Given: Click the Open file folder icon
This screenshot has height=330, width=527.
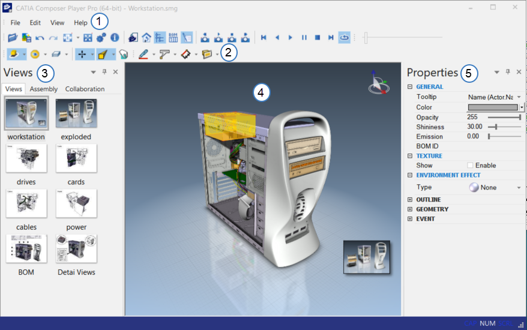Looking at the screenshot, I should tap(12, 37).
